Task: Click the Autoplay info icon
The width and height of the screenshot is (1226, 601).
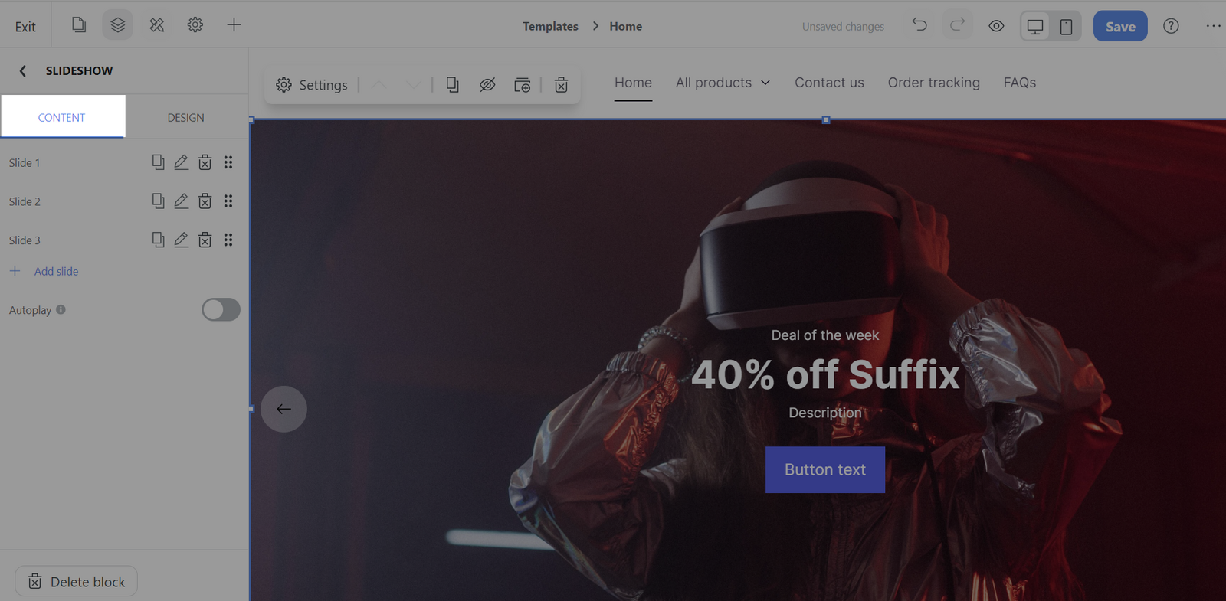Action: click(61, 309)
